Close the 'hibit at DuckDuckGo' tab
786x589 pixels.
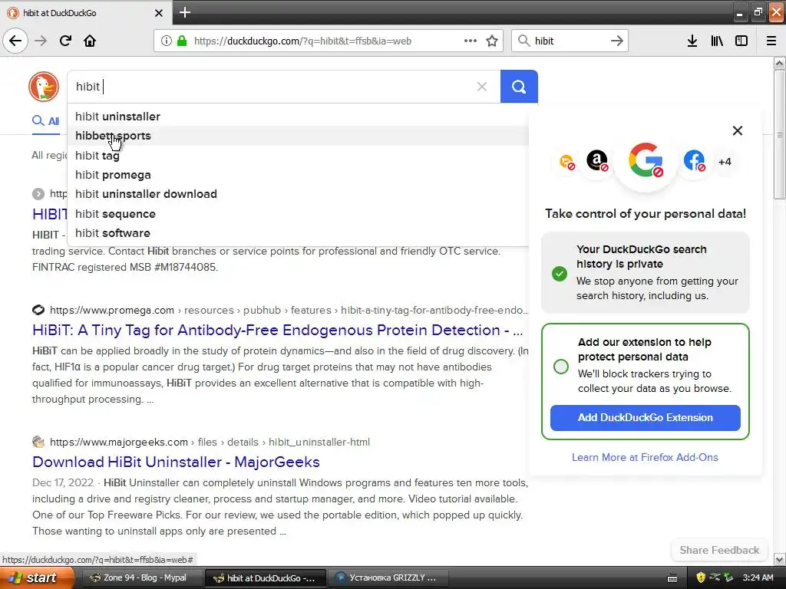[x=158, y=13]
